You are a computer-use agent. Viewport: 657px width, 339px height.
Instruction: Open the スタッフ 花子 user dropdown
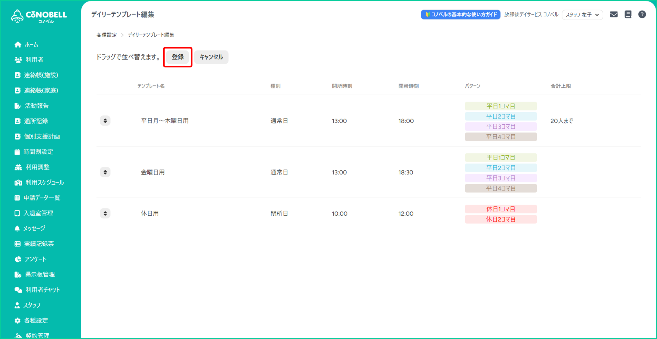[582, 15]
